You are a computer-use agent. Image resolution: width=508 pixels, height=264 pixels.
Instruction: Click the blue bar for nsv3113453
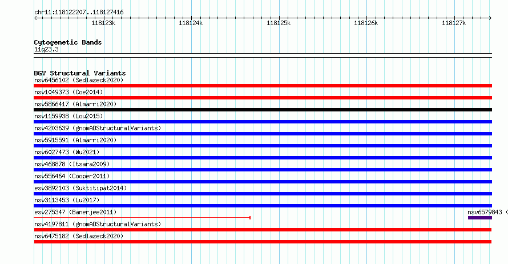click(263, 206)
